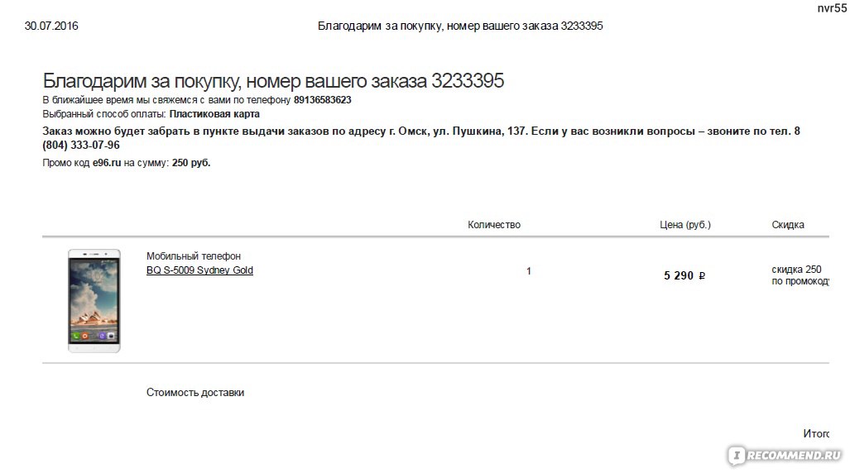Click the nvr55 username label
Screen dimensions: 850x473
832,8
